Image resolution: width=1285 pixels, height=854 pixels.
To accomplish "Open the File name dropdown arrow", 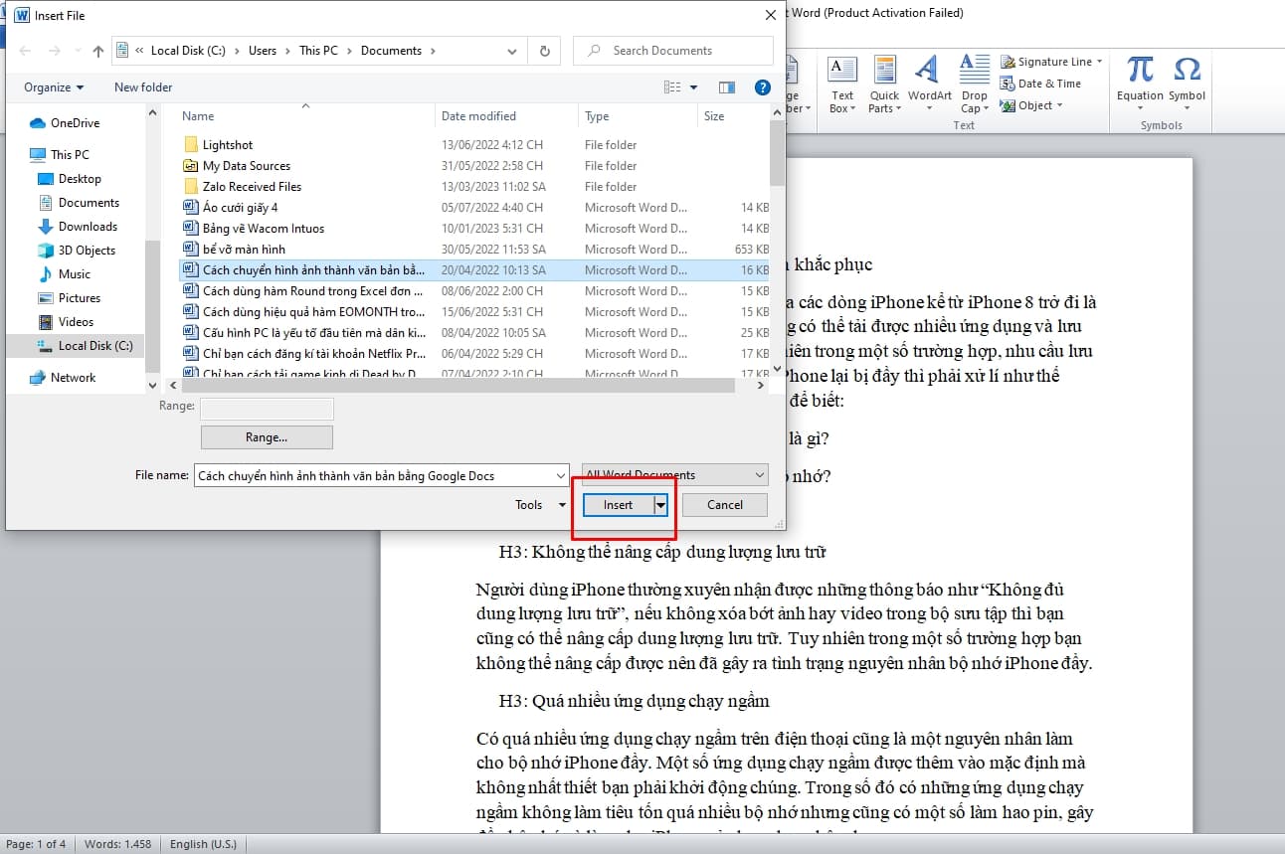I will coord(560,475).
